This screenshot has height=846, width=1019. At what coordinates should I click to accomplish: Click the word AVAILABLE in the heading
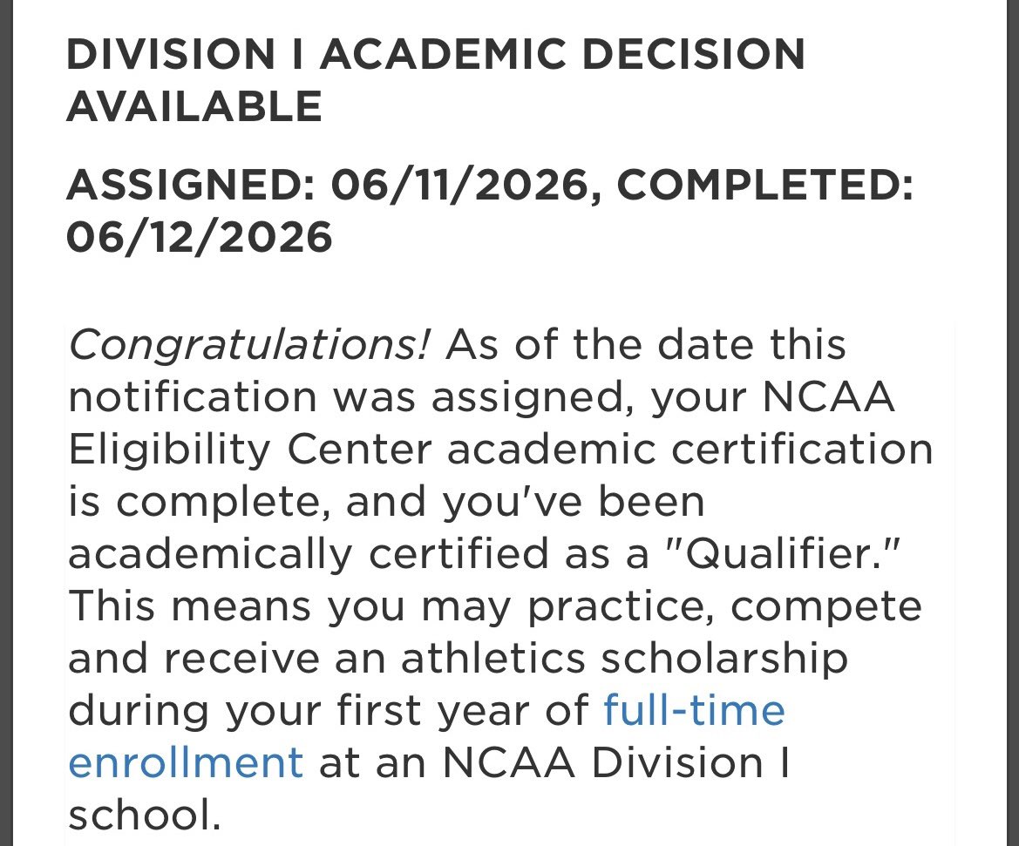[194, 106]
